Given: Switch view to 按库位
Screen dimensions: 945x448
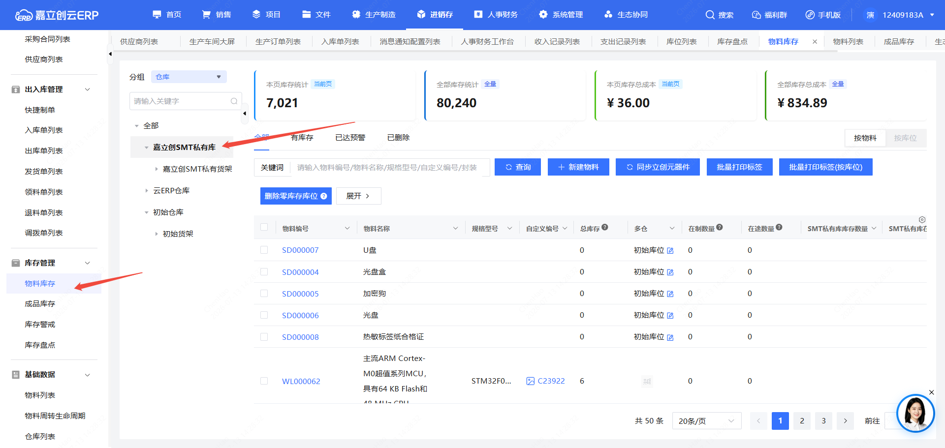Looking at the screenshot, I should (905, 138).
